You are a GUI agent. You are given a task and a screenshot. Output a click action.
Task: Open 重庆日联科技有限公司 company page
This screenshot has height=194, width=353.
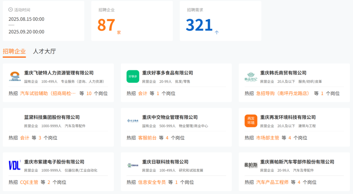[x=165, y=162]
